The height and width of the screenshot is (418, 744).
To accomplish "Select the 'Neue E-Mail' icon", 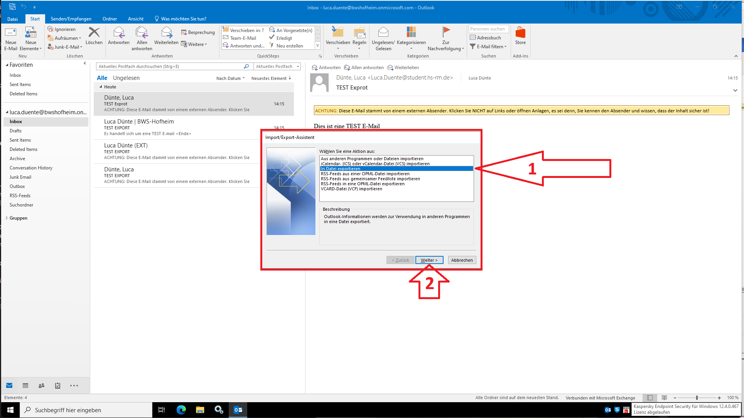I will click(11, 38).
